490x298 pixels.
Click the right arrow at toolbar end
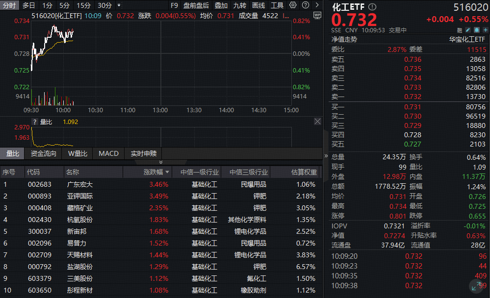coord(317,5)
